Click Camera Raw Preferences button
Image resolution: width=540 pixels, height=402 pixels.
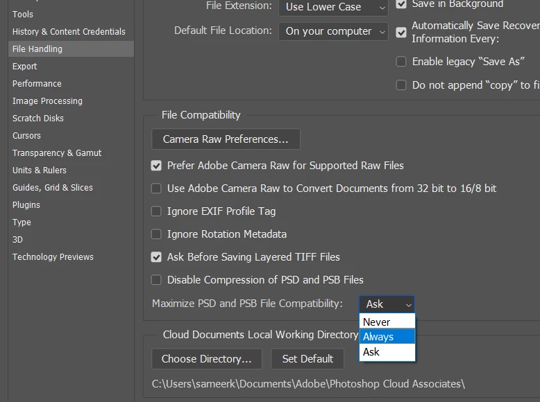[x=226, y=139]
